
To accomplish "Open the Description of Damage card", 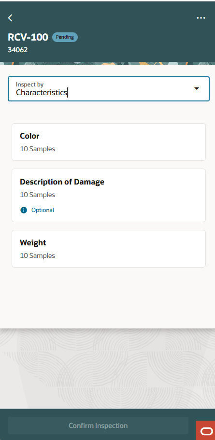I will 109,195.
